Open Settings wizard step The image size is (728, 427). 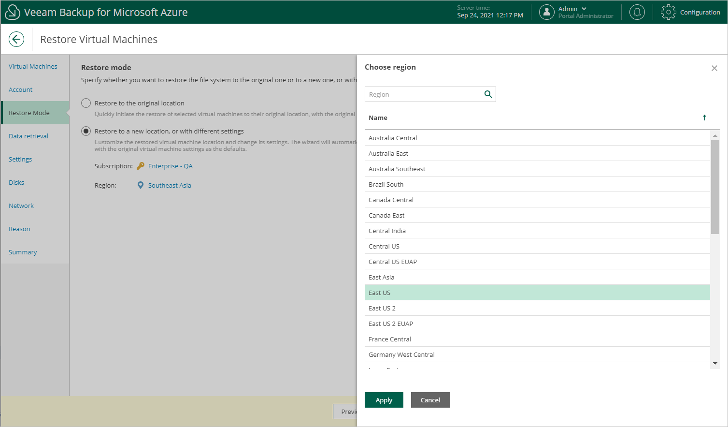coord(20,159)
